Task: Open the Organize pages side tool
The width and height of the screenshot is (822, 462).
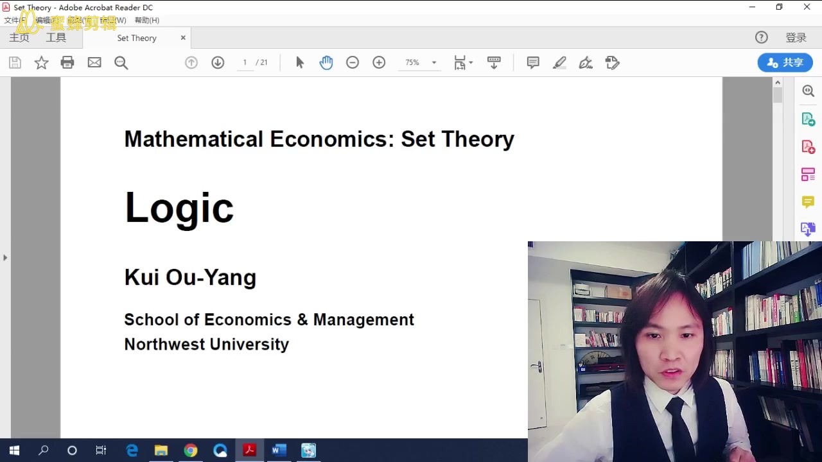Action: 808,175
